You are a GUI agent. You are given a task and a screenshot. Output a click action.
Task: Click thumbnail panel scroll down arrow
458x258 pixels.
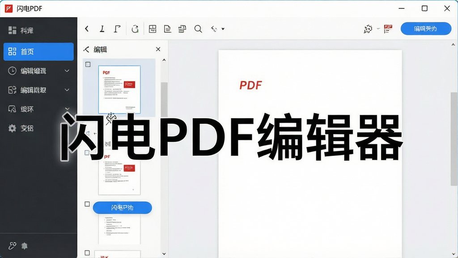click(164, 254)
